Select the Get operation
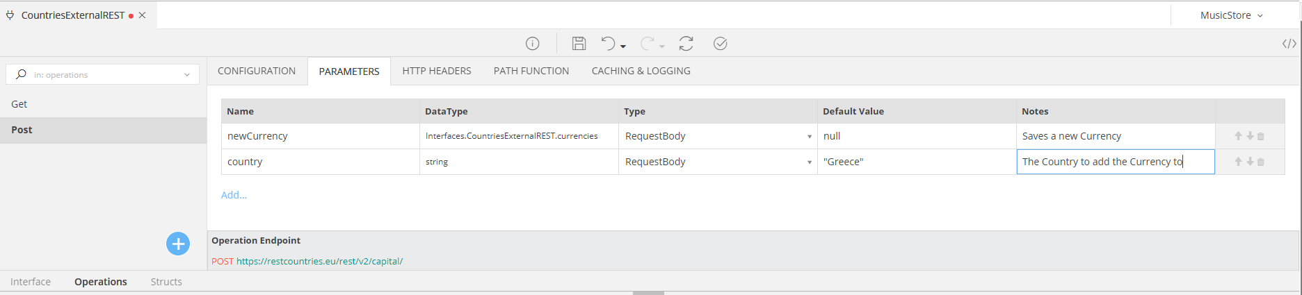 point(19,104)
